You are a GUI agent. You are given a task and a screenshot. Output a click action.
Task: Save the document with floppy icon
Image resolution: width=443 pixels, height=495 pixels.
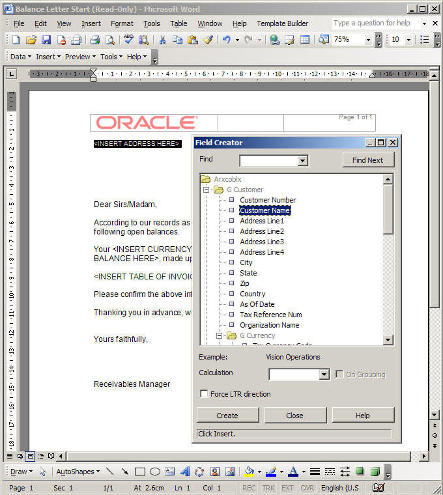coord(46,40)
